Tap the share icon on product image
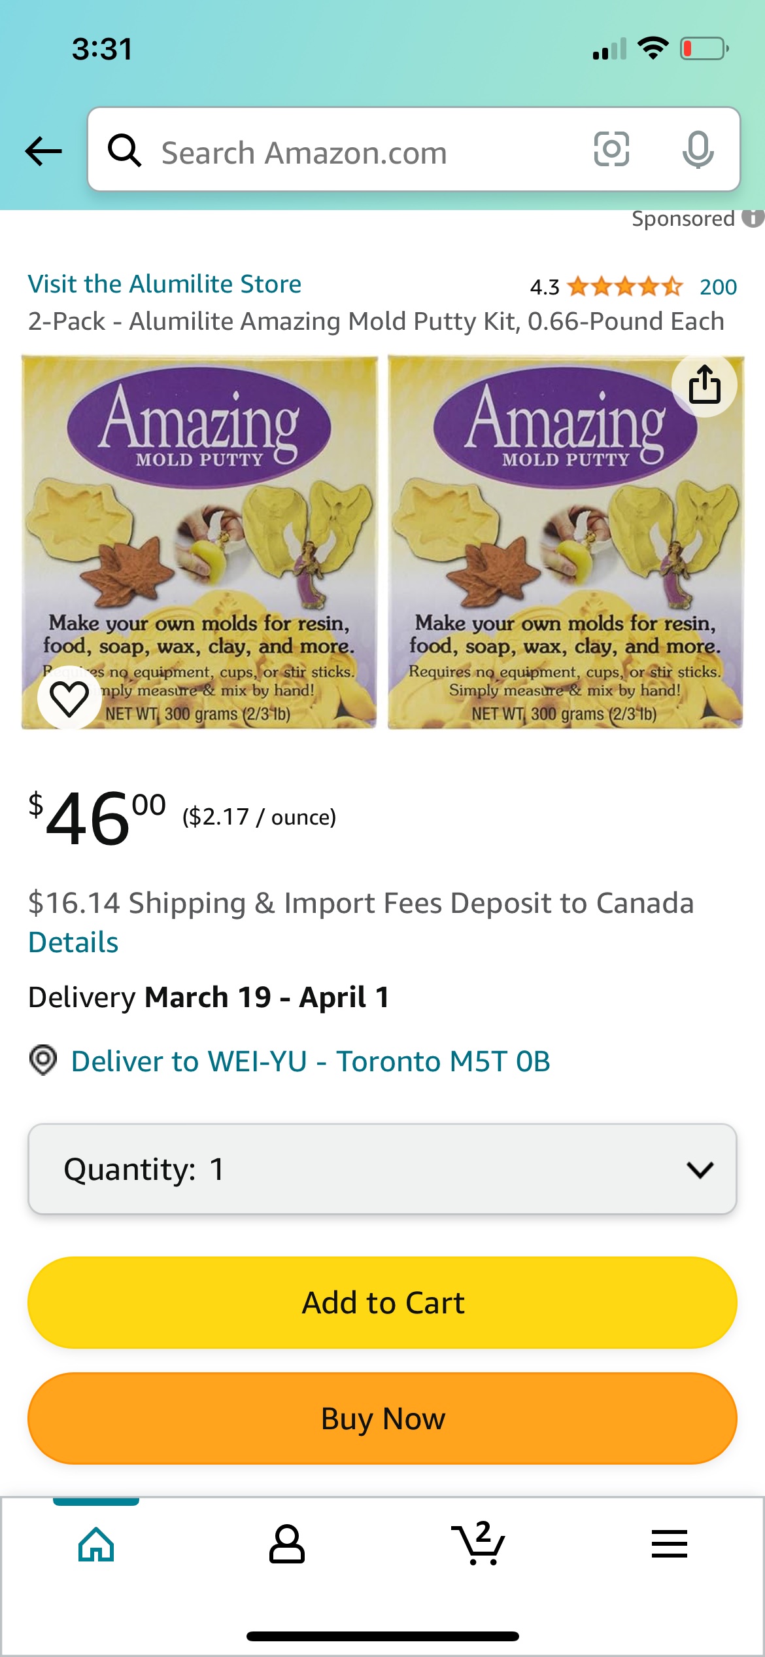 (x=704, y=384)
